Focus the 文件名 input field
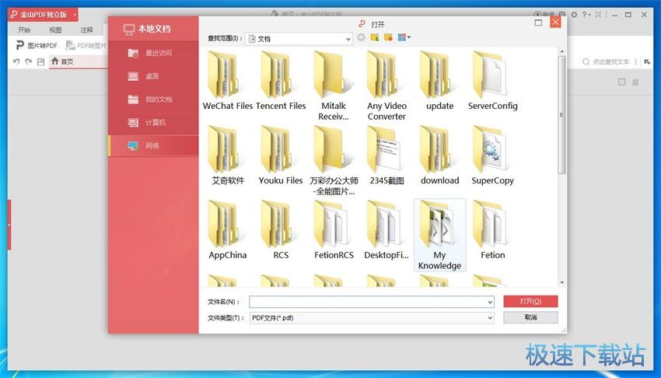661x378 pixels. click(368, 302)
